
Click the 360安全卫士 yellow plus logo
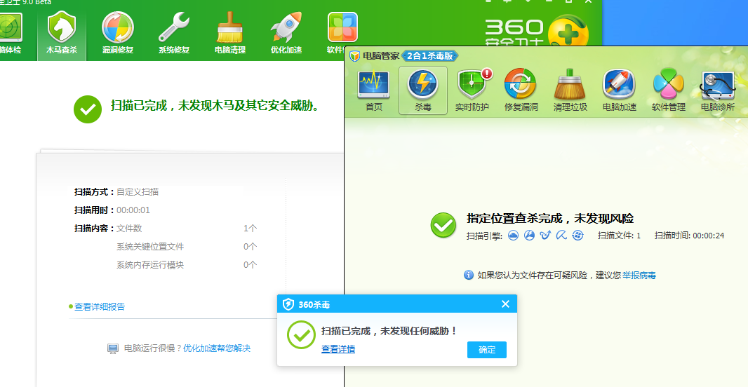click(568, 32)
